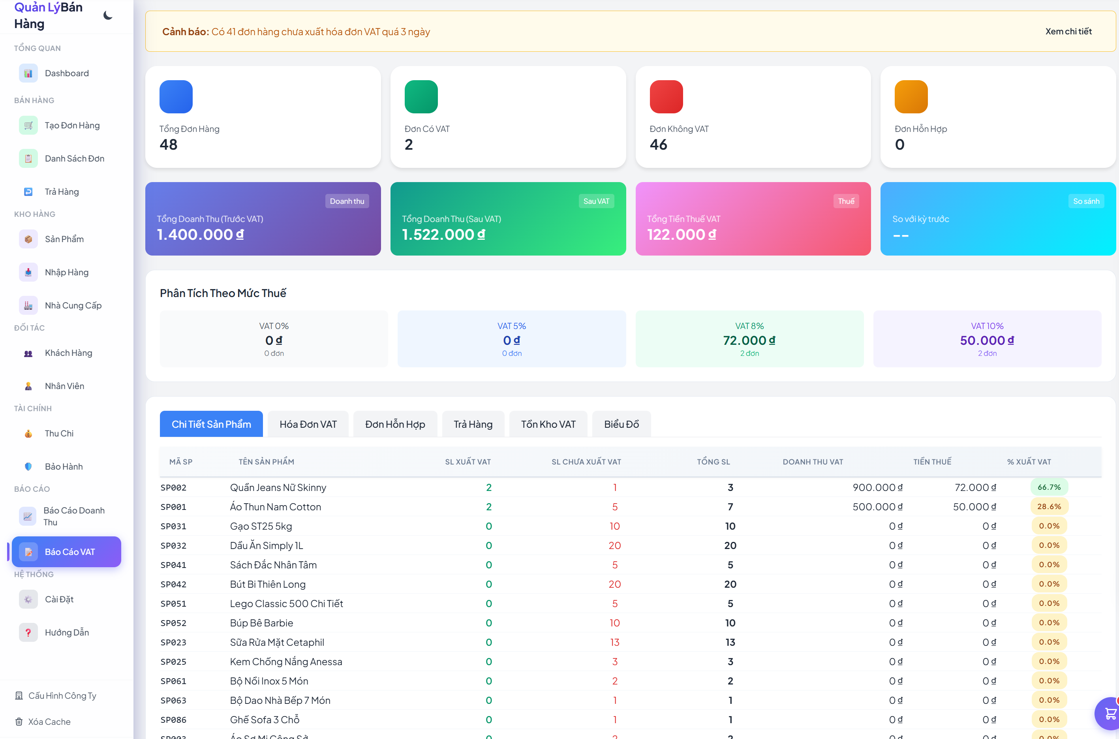Select Nhà Cung Cấp factory icon

[28, 305]
